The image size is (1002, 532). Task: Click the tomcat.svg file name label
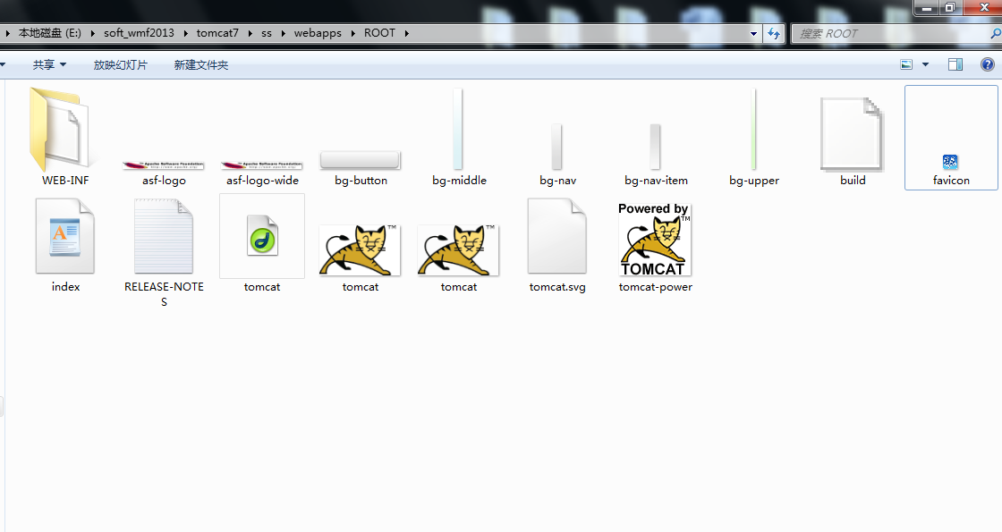[557, 287]
